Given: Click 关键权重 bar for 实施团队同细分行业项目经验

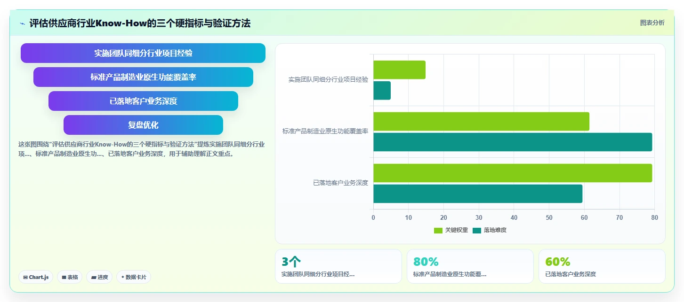Looking at the screenshot, I should pos(399,70).
